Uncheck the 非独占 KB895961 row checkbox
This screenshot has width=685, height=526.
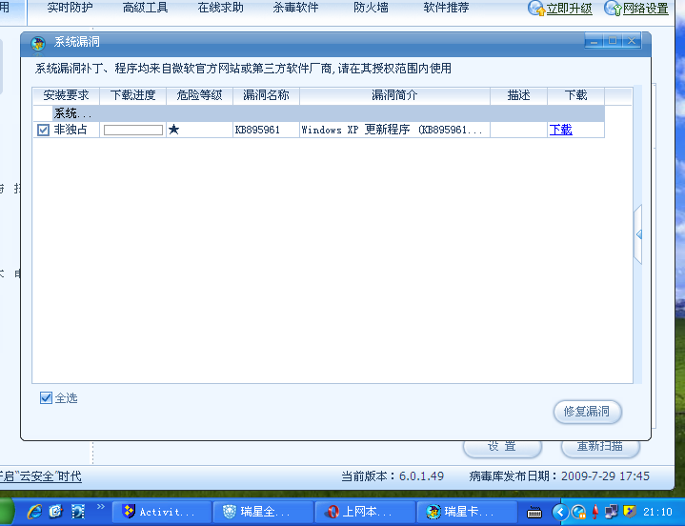(43, 130)
